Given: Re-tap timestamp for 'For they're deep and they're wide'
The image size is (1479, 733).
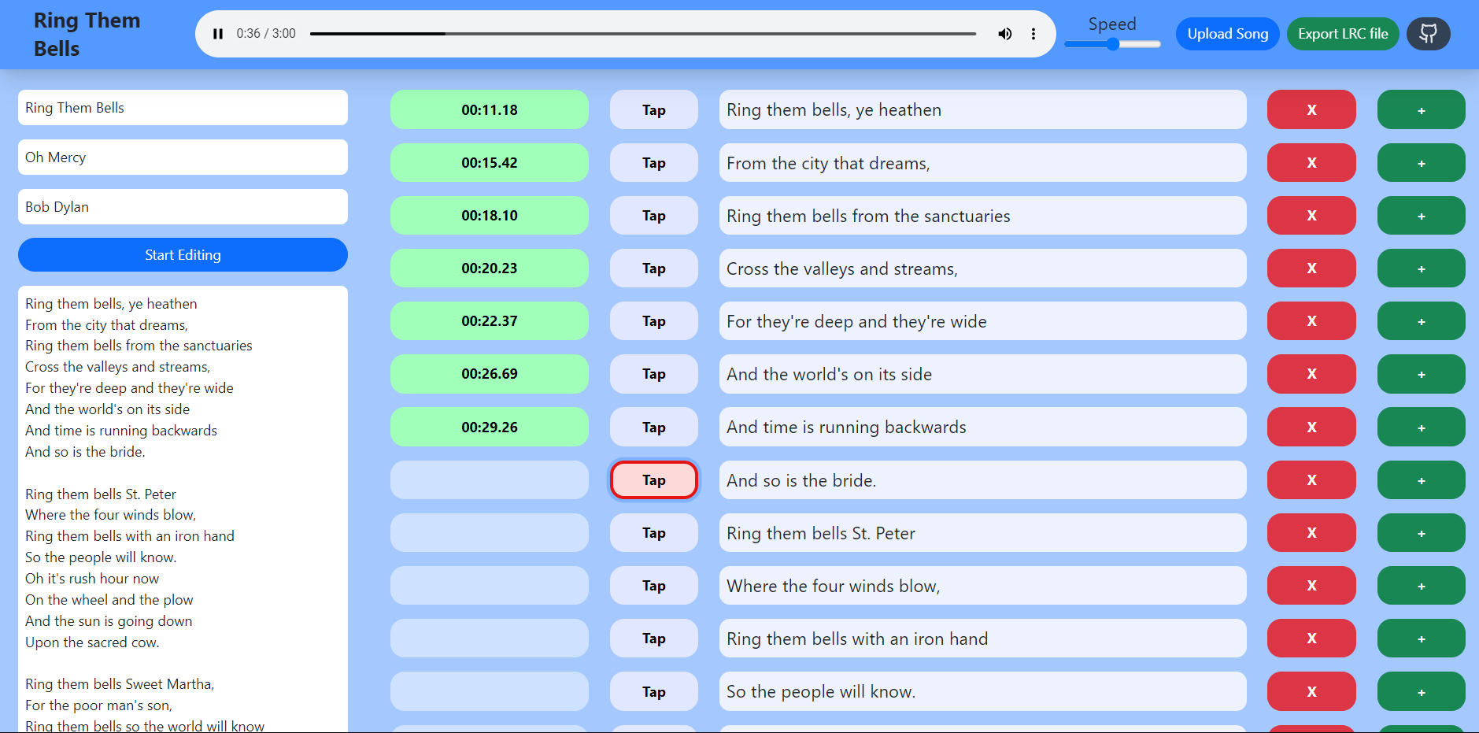Looking at the screenshot, I should tap(654, 320).
